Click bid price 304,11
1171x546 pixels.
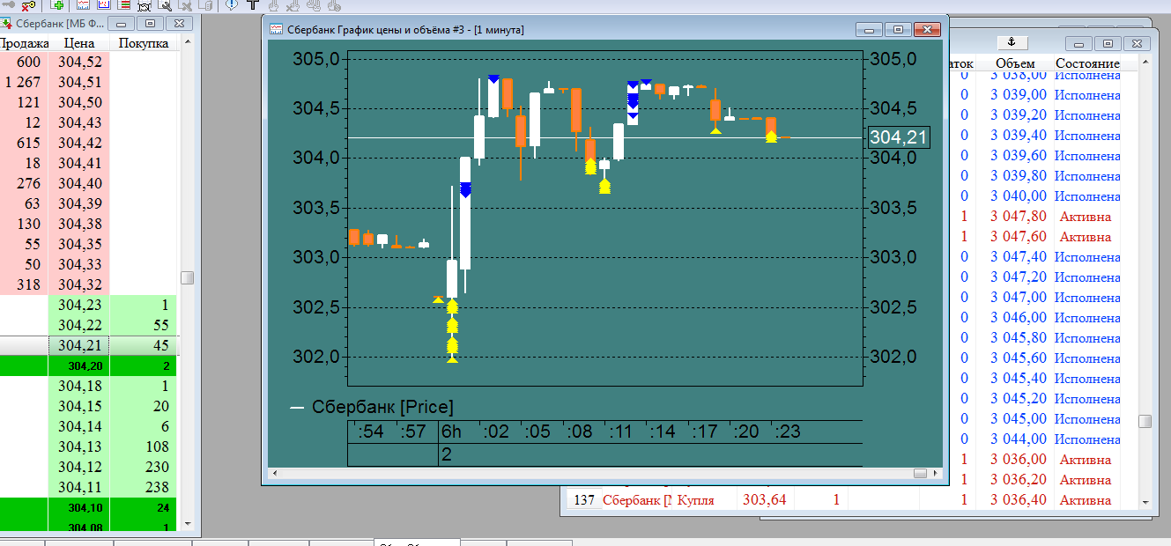pos(80,487)
